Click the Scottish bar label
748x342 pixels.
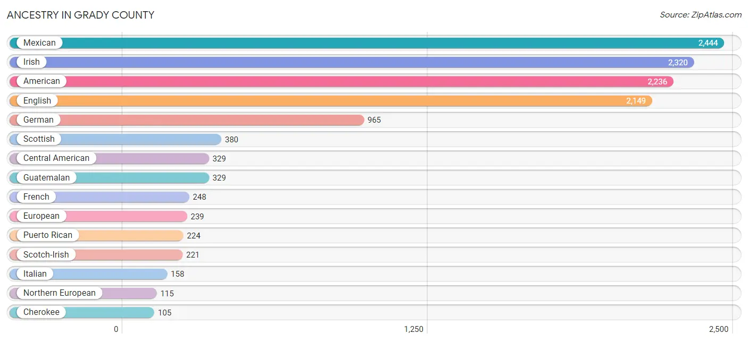39,139
